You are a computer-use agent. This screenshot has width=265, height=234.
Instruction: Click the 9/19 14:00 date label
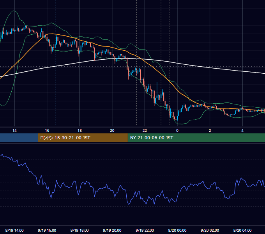click(x=14, y=230)
